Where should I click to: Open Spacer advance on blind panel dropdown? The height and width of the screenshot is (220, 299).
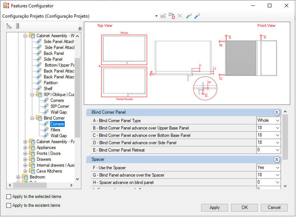coord(278,182)
